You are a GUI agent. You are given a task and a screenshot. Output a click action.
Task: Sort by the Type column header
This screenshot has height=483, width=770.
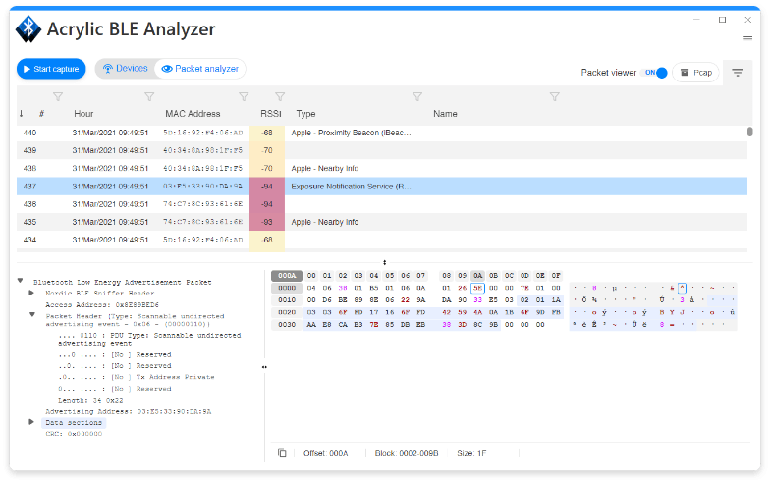305,114
